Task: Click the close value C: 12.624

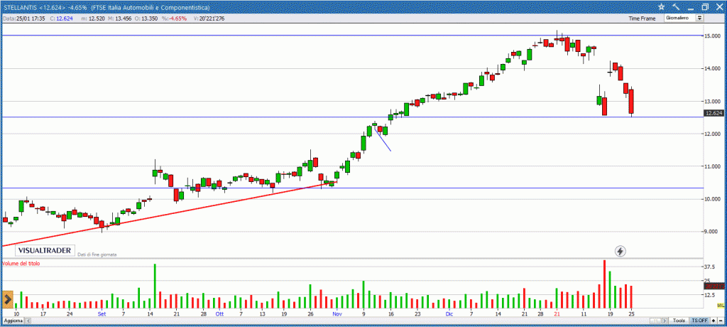Action: [x=61, y=18]
